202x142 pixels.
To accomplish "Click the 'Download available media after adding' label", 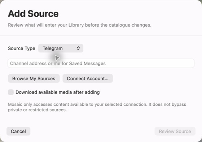I will click(58, 92).
